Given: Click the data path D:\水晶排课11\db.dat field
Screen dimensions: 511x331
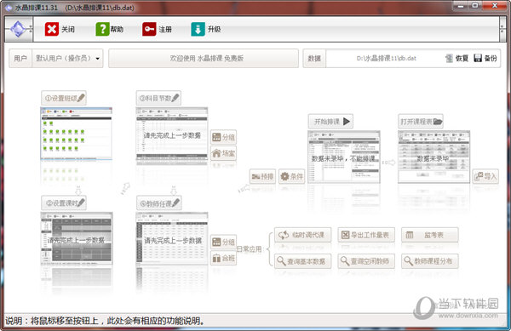Looking at the screenshot, I should click(386, 58).
